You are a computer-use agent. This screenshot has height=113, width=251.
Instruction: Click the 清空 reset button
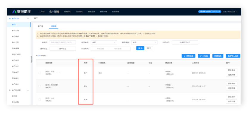pos(149,48)
